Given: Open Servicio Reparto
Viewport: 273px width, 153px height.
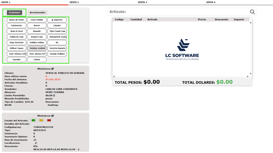Looking at the screenshot, I should coord(57,48).
